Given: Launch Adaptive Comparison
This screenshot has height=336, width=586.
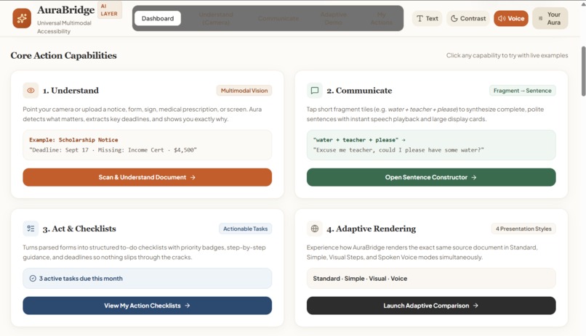Looking at the screenshot, I should pos(431,306).
